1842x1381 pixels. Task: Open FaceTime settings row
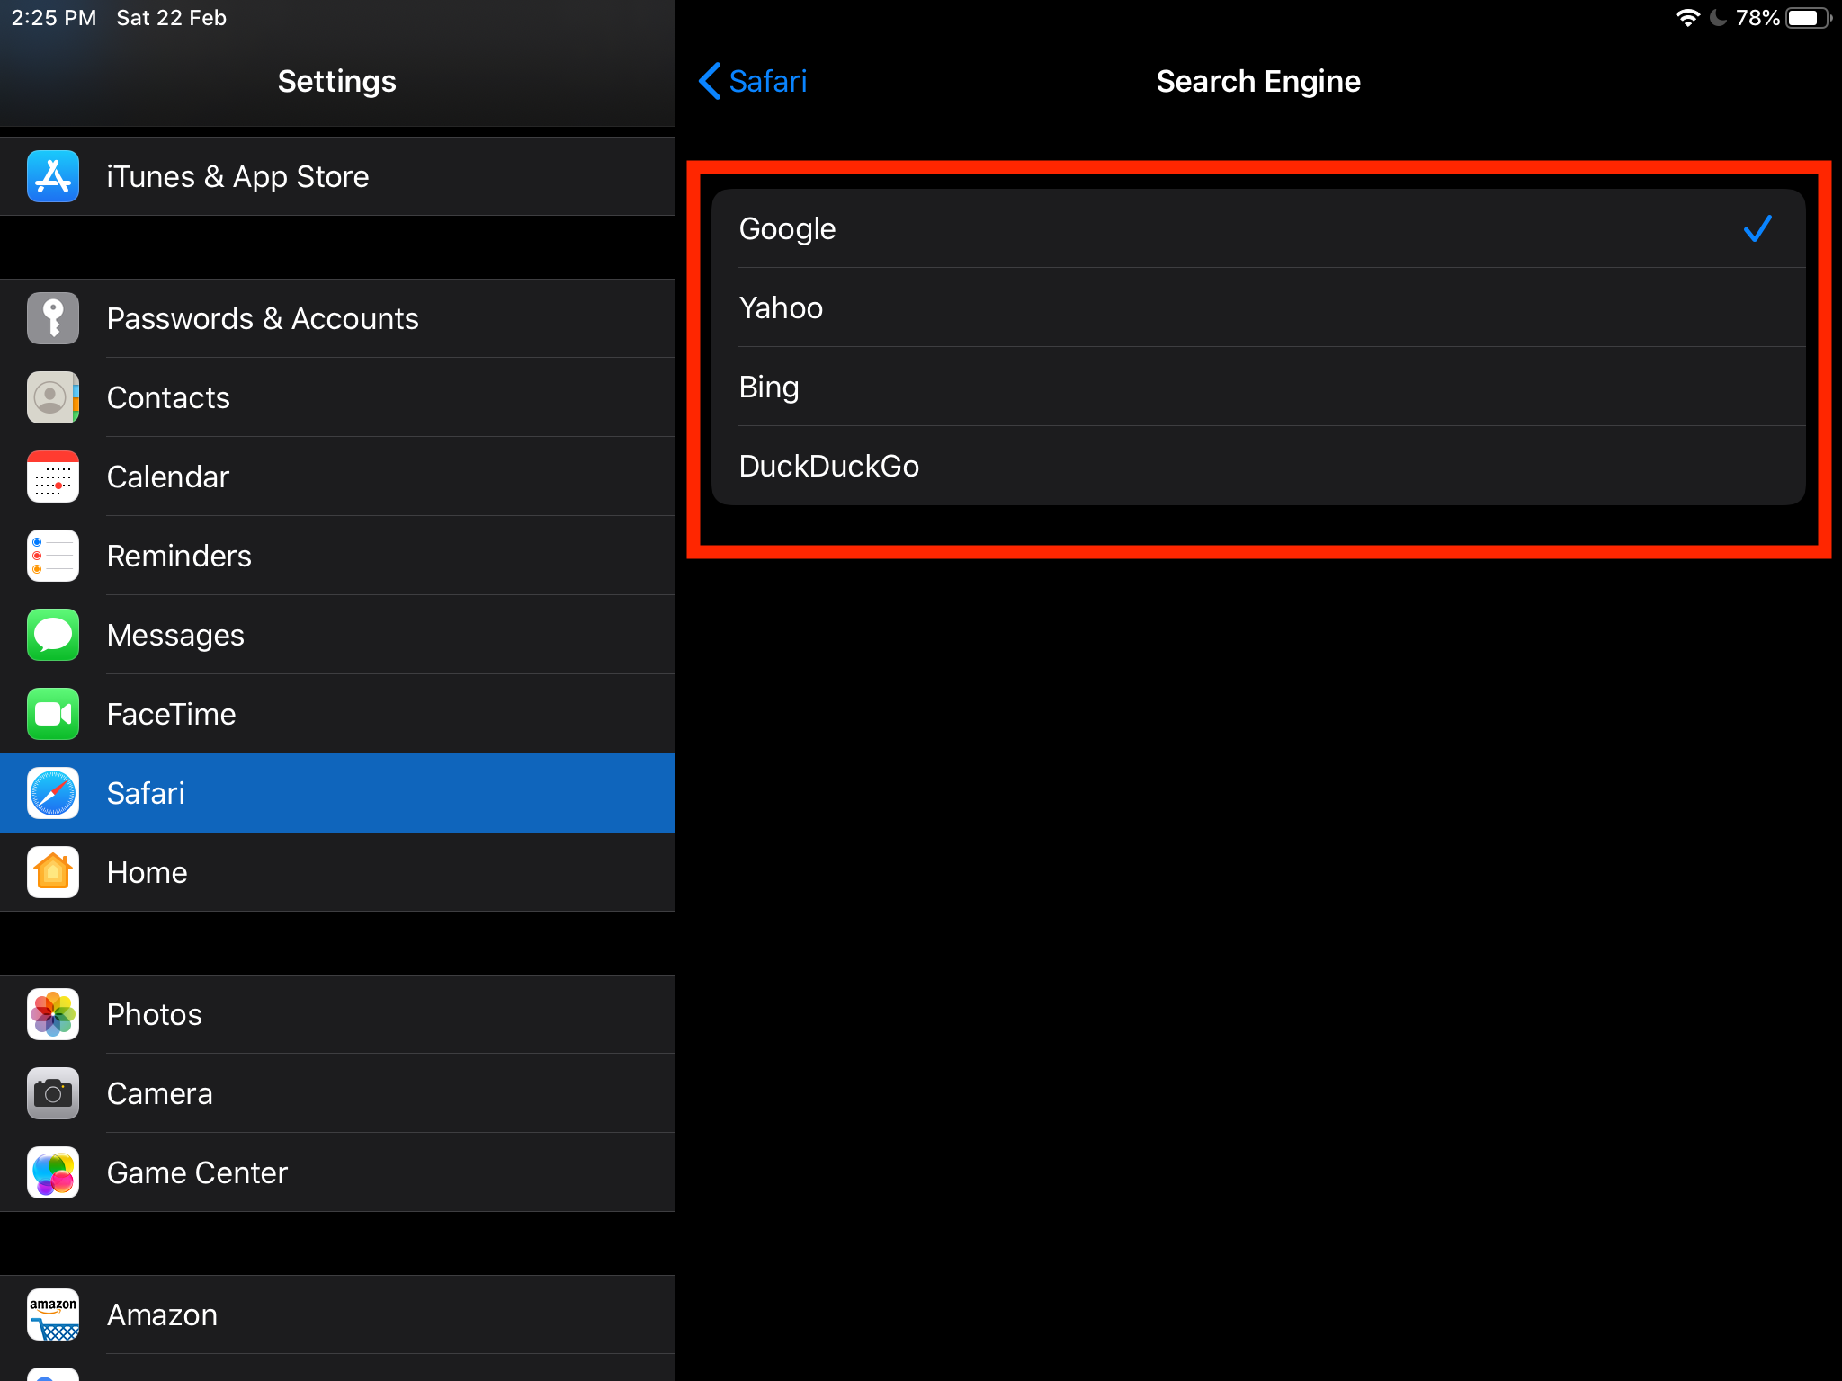point(337,714)
